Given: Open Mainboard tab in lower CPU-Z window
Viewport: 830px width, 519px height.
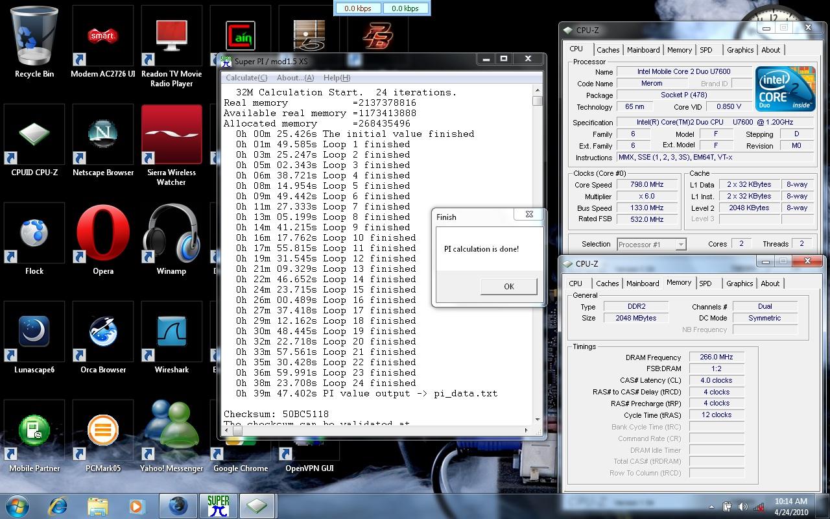Looking at the screenshot, I should tap(643, 284).
